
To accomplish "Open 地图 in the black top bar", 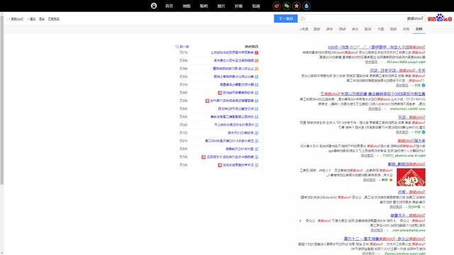I will (187, 6).
